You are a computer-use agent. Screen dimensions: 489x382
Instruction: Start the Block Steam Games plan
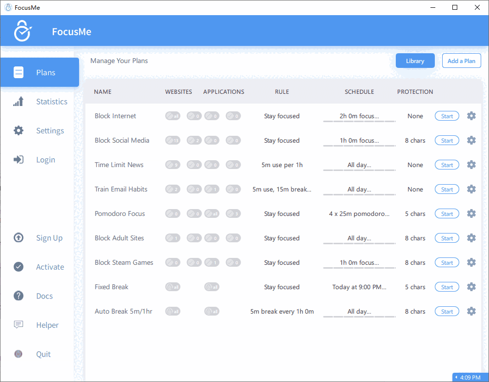[x=447, y=263]
